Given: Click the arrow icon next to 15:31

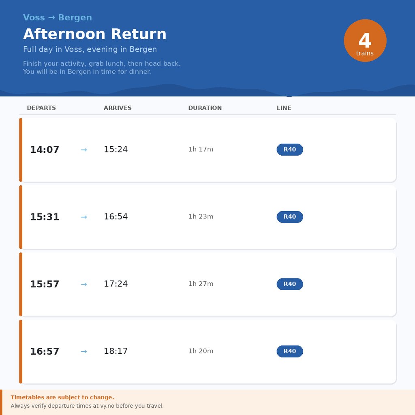Looking at the screenshot, I should [84, 217].
